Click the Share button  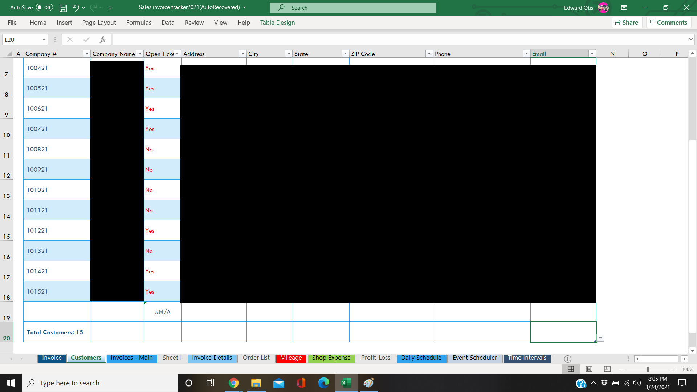pyautogui.click(x=627, y=23)
